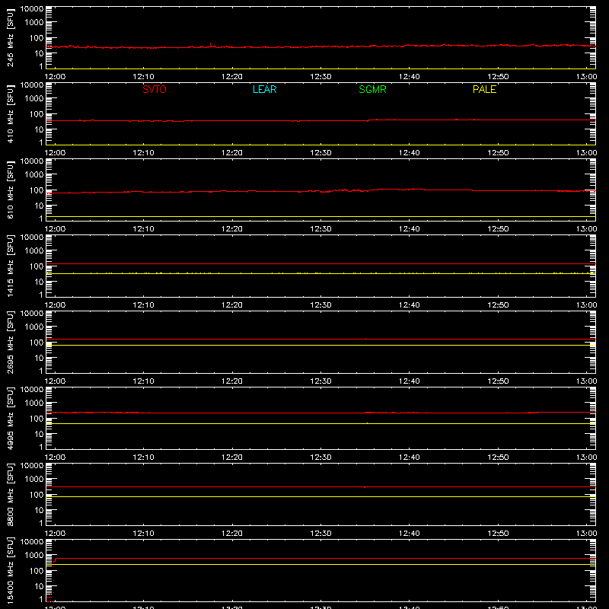The image size is (609, 609).
Task: Click the yellow PALE station label
Action: 484,89
